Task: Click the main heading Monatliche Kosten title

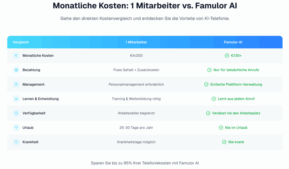Action: click(144, 6)
